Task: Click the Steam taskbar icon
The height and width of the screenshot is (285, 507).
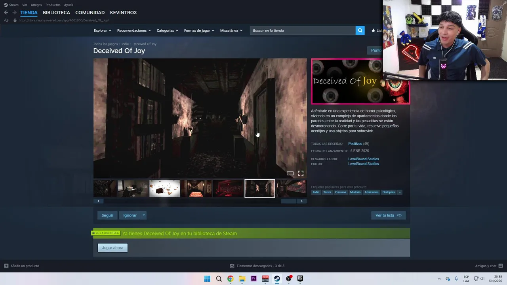Action: point(277,279)
